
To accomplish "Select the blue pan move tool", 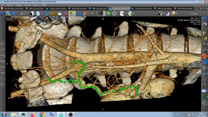I will 14,13.
